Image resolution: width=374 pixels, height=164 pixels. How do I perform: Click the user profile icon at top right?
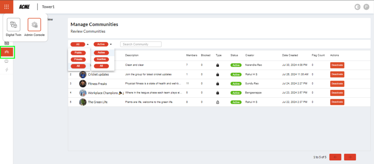tap(366, 7)
